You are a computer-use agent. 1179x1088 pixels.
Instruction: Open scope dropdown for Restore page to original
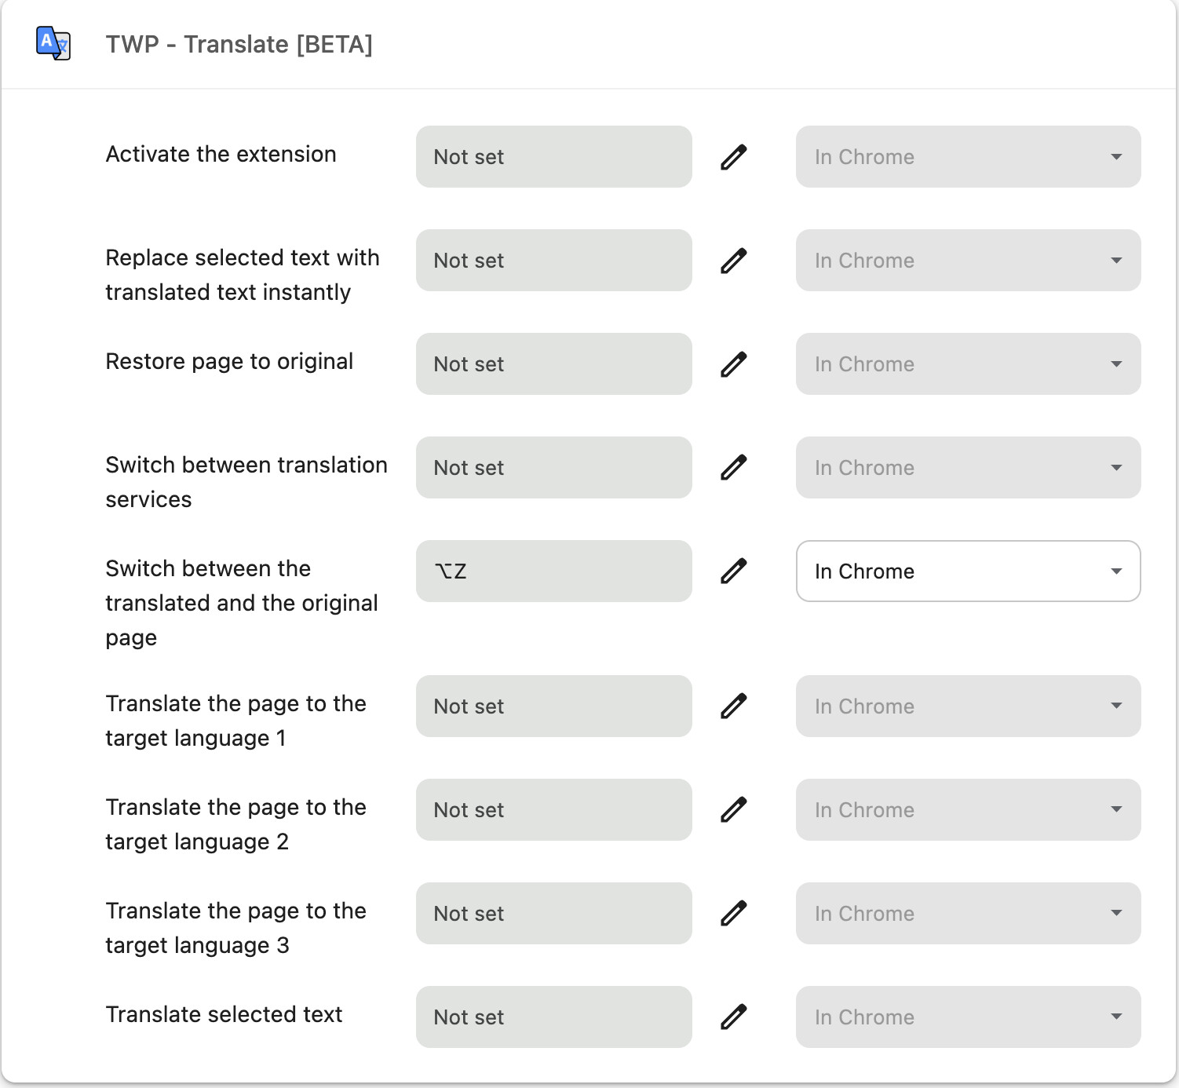click(968, 364)
